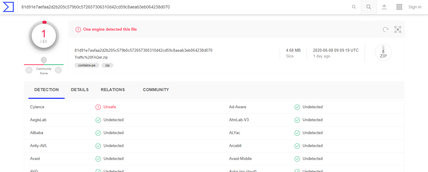This screenshot has width=428, height=172.
Task: Vote harmless with community check button
Action: click(x=58, y=70)
